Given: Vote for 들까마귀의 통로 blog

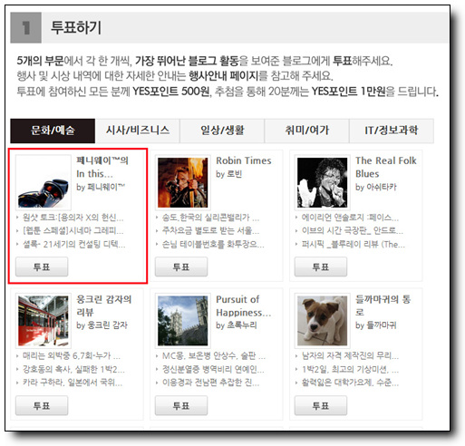Looking at the screenshot, I should pos(321,405).
